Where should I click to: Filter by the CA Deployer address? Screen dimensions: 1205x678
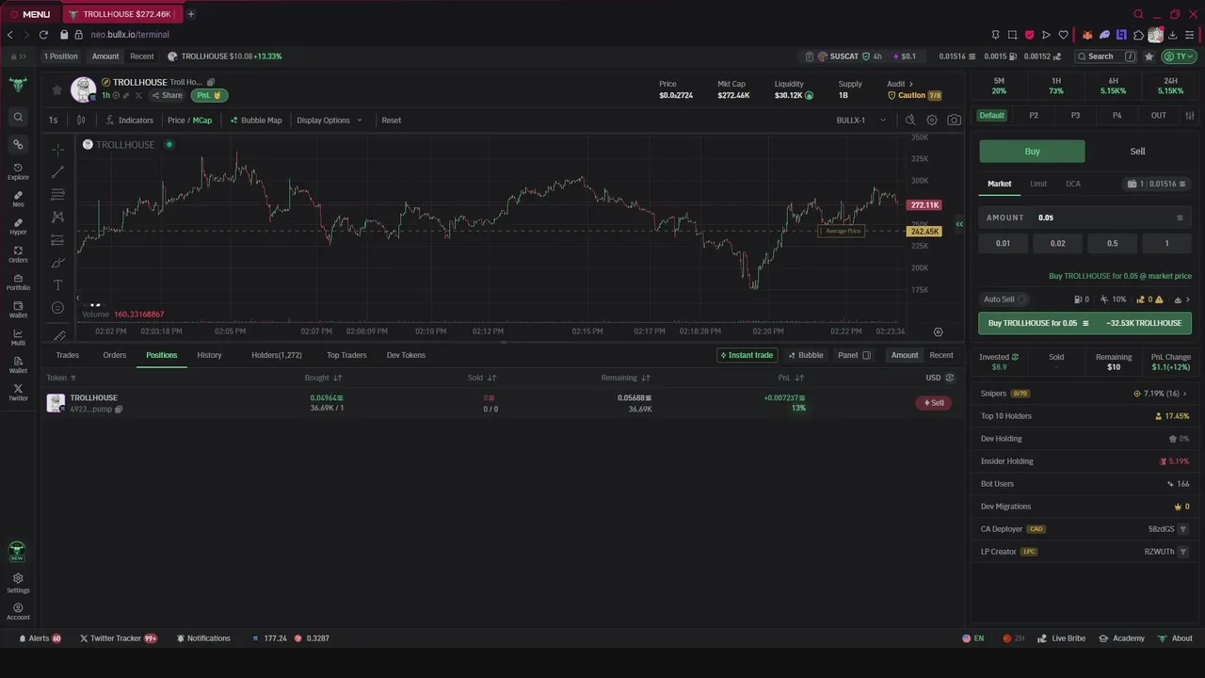[x=1183, y=529]
